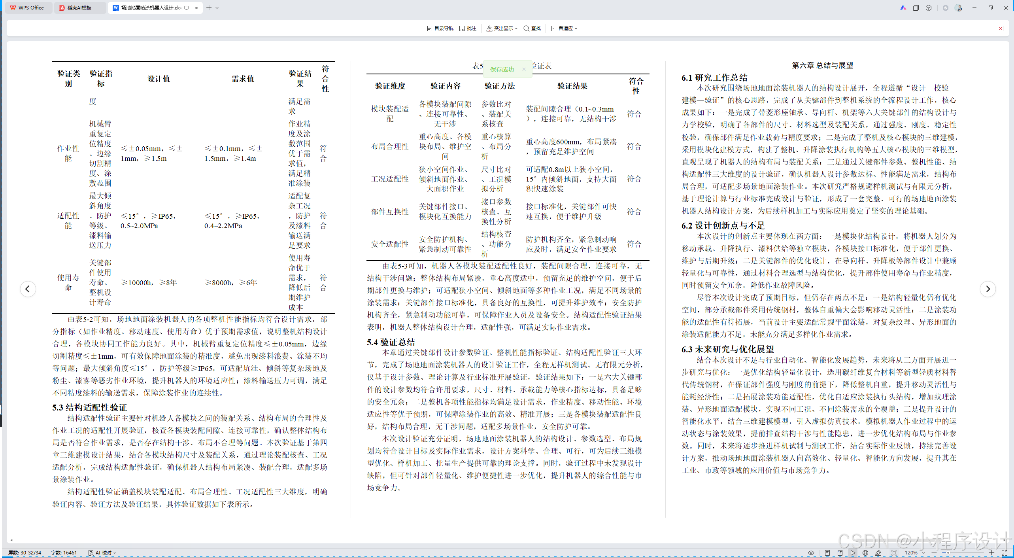Open the user avatar profile
Viewport: 1014px width, 558px height.
958,8
